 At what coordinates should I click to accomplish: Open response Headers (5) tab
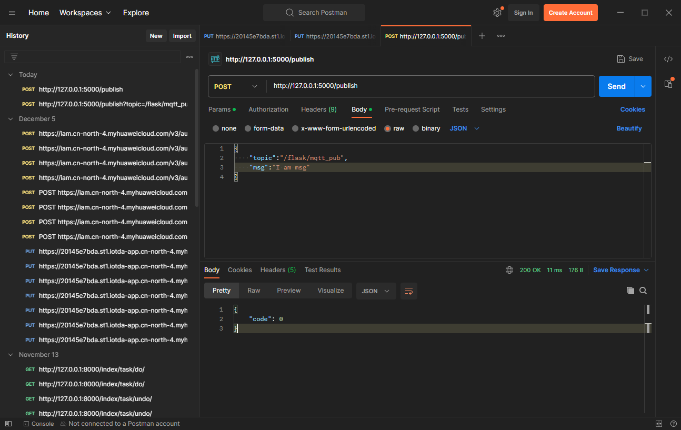coord(278,270)
